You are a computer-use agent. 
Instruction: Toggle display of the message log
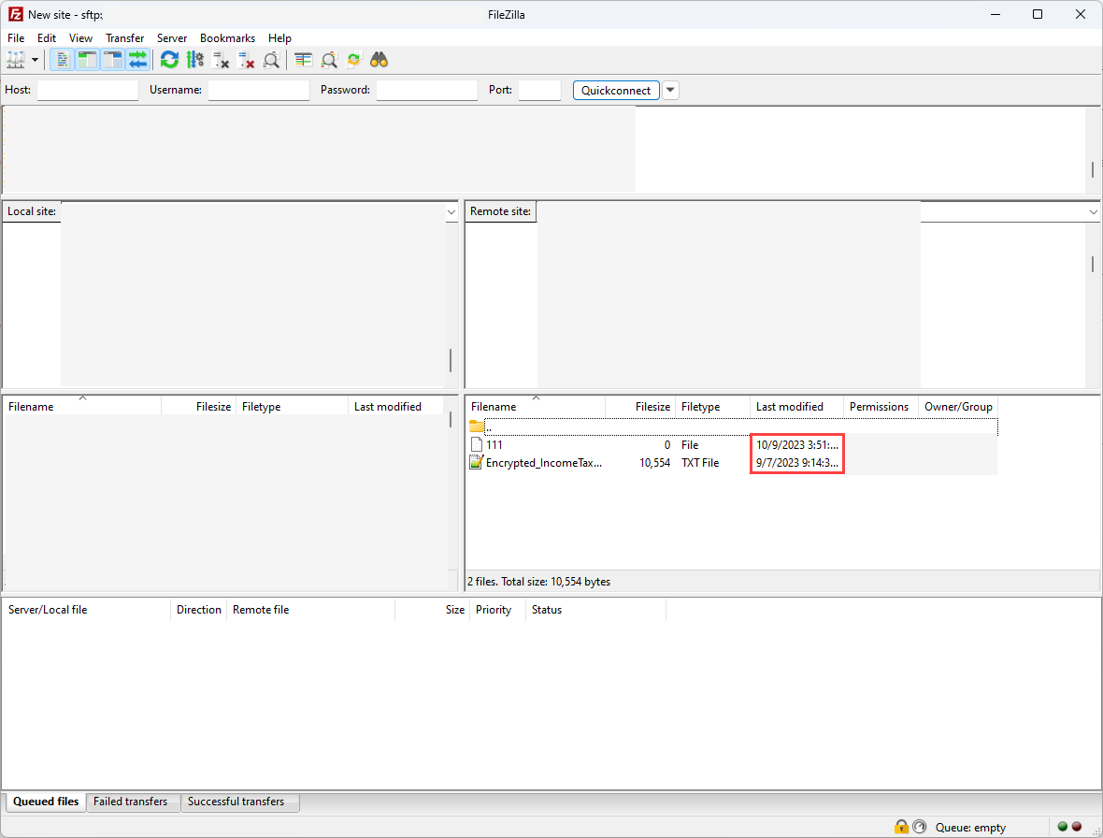(x=62, y=60)
